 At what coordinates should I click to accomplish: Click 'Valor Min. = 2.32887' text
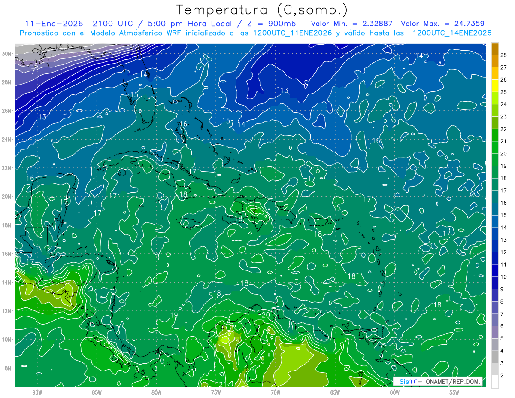[x=351, y=24]
